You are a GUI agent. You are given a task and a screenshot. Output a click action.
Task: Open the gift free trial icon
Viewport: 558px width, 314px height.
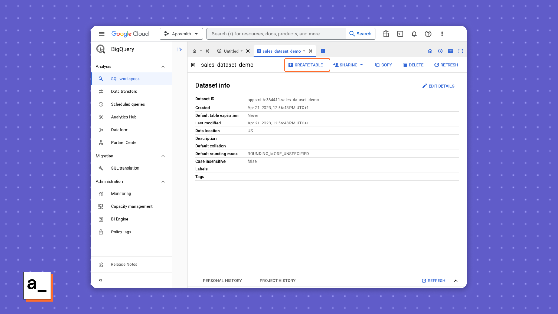click(x=386, y=34)
